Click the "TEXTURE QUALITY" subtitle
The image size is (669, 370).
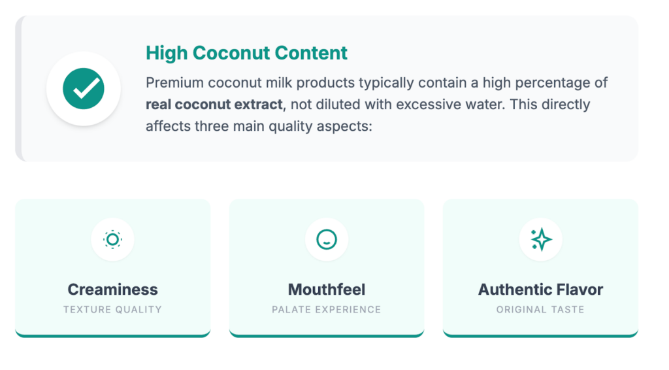pos(112,310)
